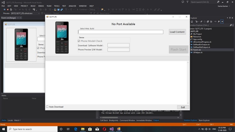
Task: Open File Explorer from the taskbar
Action: pyautogui.click(x=83, y=129)
